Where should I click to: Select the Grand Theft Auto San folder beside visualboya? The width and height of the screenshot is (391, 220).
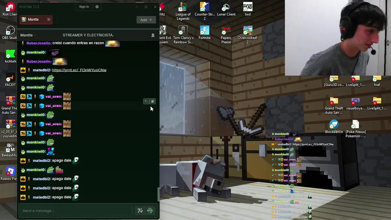point(334,106)
